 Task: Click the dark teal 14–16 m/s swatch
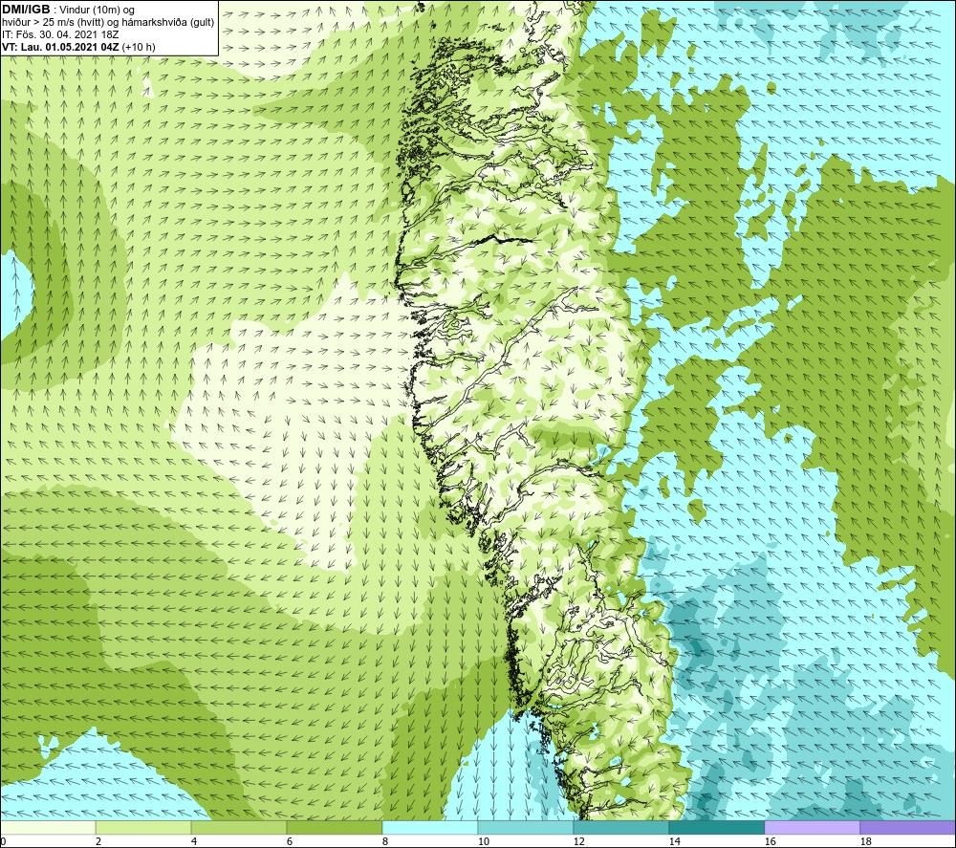click(716, 827)
